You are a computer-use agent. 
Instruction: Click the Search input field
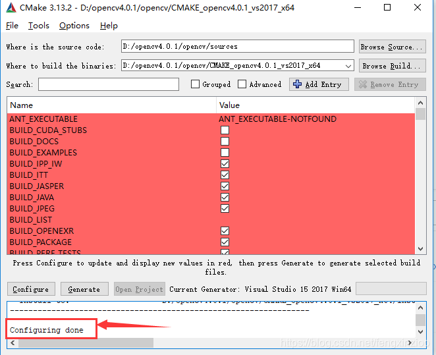coord(109,84)
